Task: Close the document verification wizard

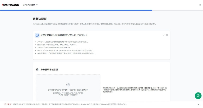Action: coord(200,5)
